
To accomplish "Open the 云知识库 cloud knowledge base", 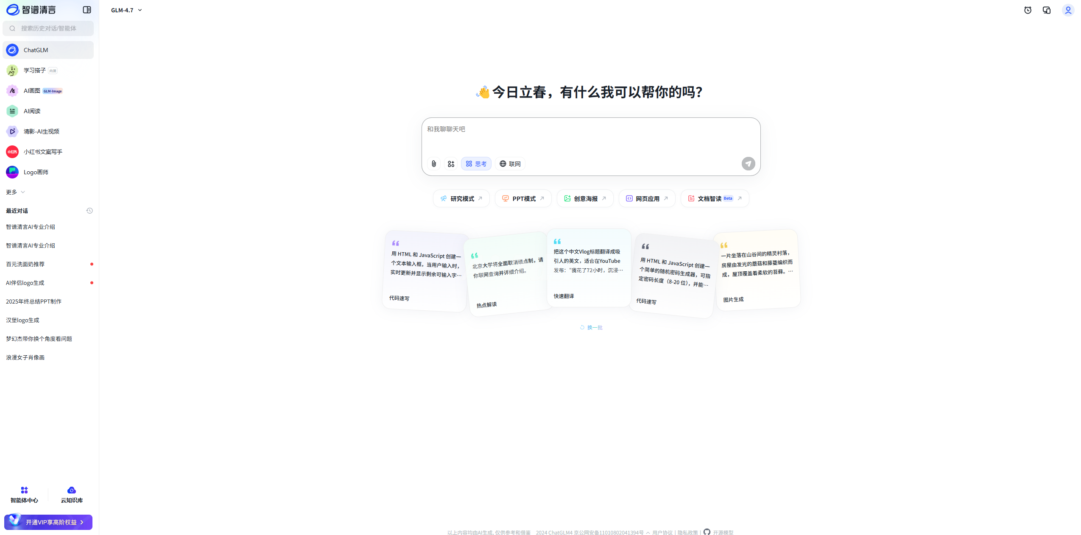I will click(72, 495).
